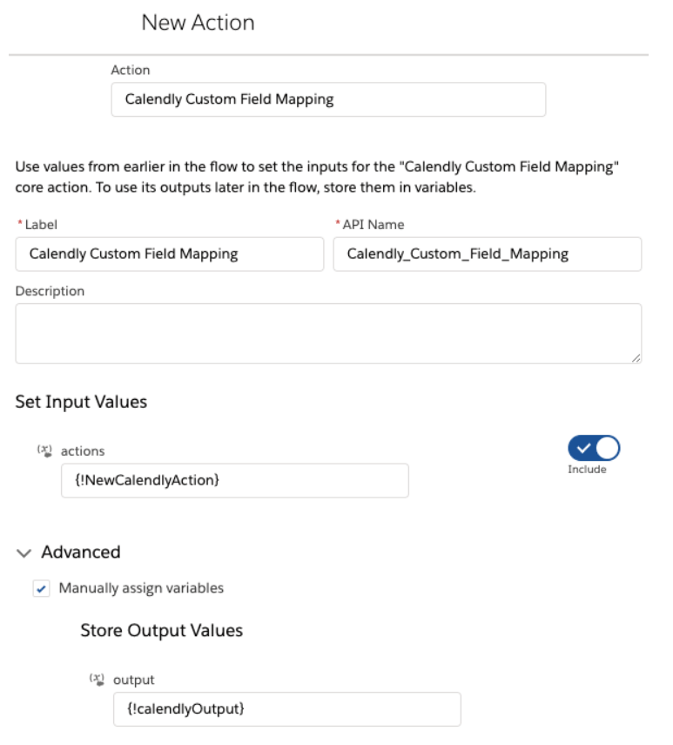Select the actions input value field
The width and height of the screenshot is (673, 745).
click(235, 480)
